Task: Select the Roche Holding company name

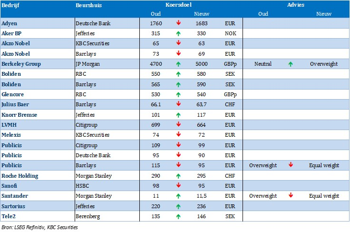Action: (x=19, y=176)
